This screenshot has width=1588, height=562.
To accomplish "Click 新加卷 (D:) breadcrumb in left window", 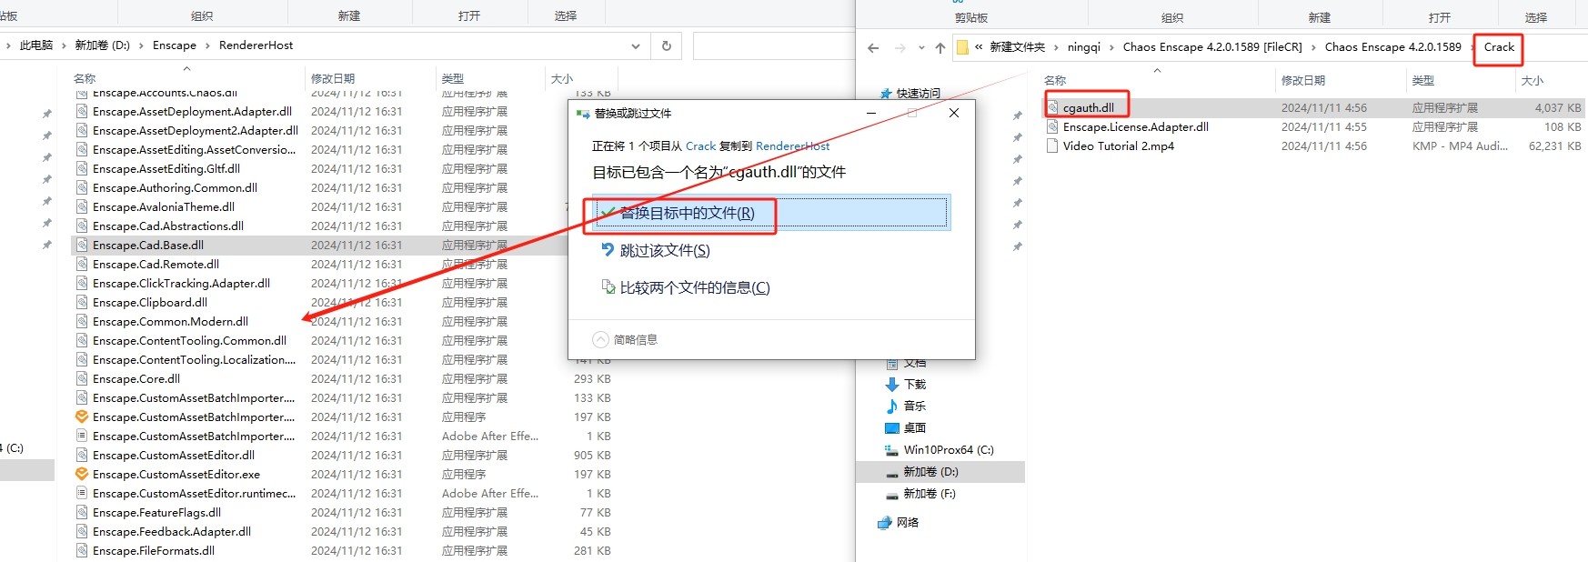I will coord(102,45).
